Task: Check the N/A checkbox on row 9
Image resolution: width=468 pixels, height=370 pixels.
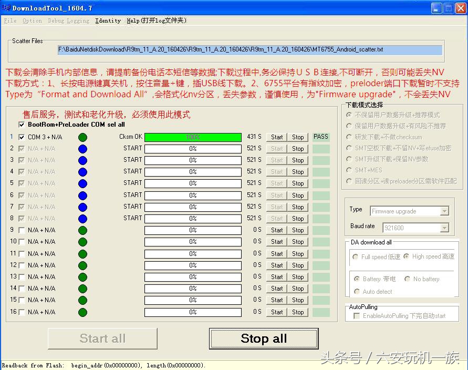Action: 20,230
